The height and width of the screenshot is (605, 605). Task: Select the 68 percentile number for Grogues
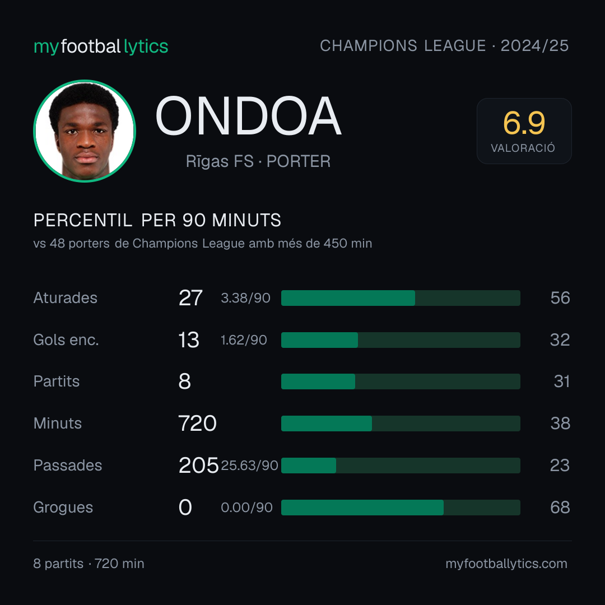tap(560, 508)
